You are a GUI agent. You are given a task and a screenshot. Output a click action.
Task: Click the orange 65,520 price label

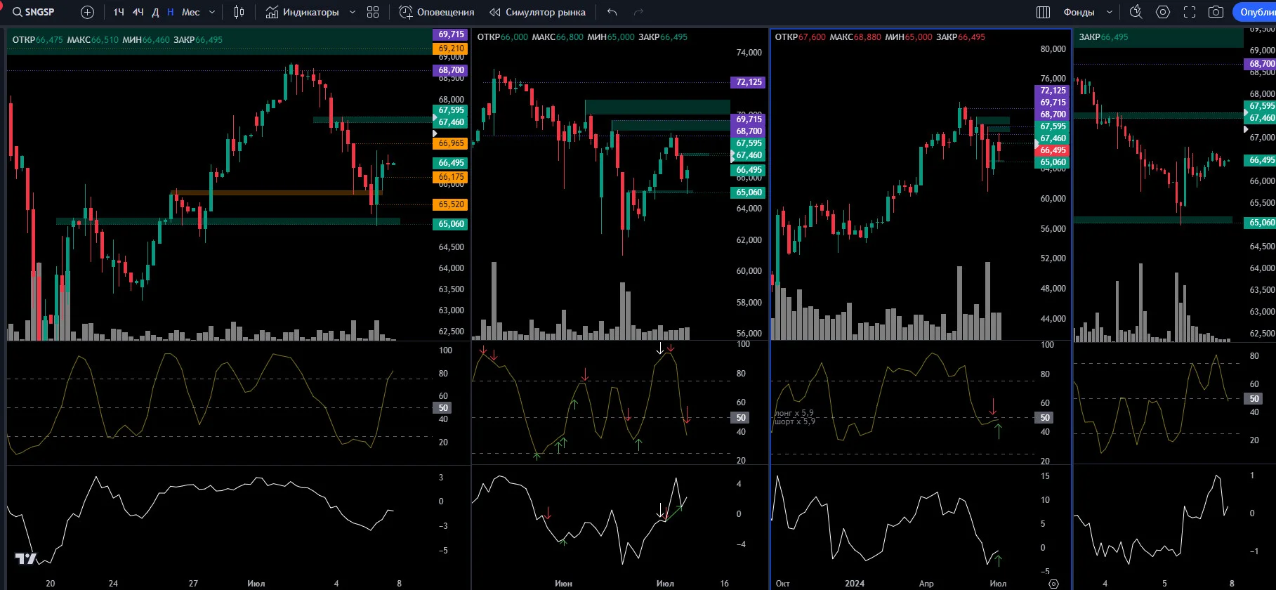click(452, 204)
